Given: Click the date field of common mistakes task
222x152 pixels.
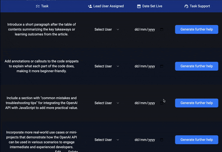Looking at the screenshot, I should (x=149, y=103).
